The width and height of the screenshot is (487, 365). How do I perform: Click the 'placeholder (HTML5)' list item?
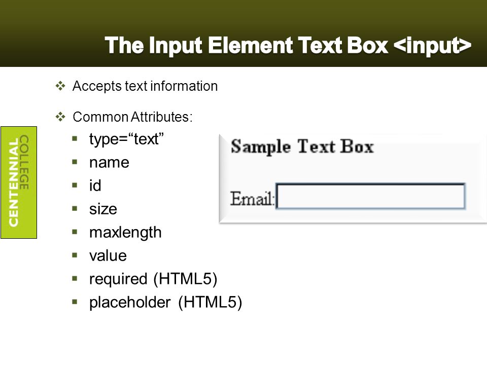(165, 302)
